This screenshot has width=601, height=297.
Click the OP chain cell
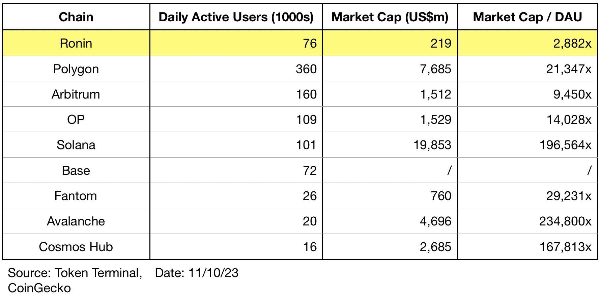click(x=76, y=119)
